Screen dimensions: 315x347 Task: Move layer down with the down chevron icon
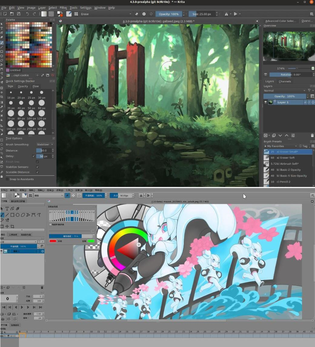pos(280,136)
